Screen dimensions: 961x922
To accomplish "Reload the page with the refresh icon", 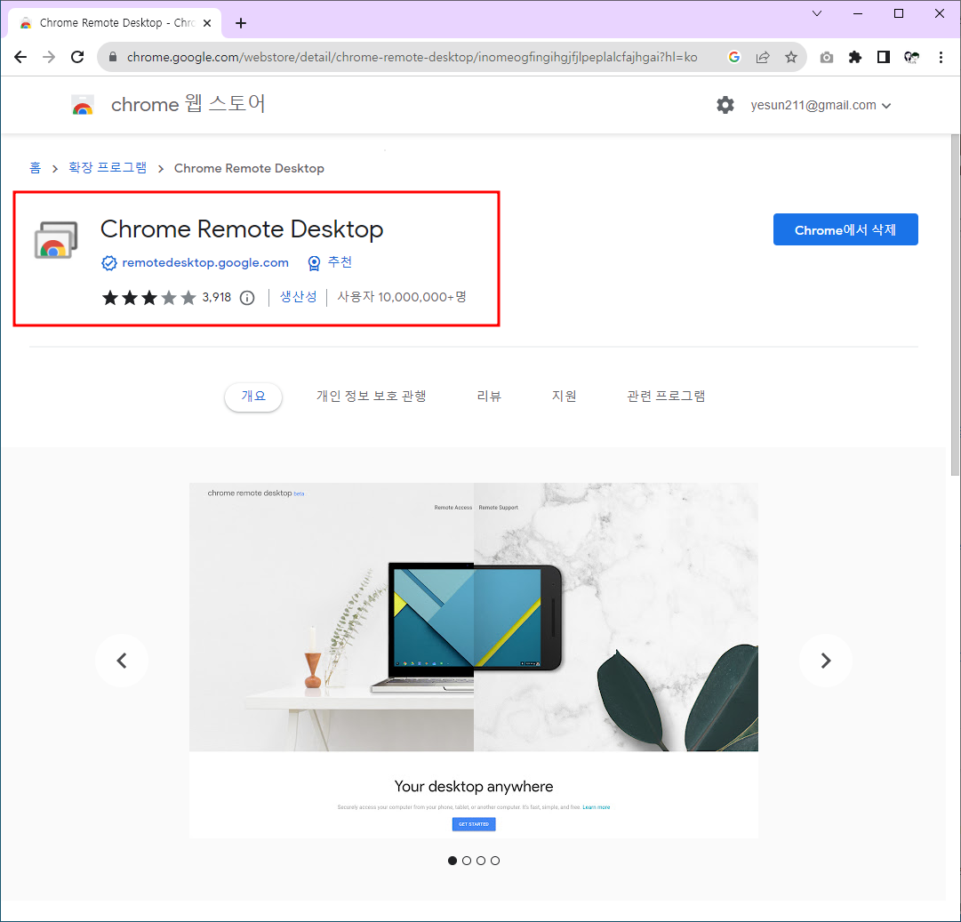I will pos(77,57).
